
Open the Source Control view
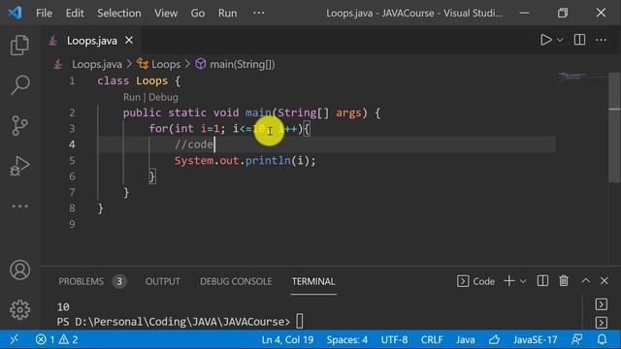19,125
